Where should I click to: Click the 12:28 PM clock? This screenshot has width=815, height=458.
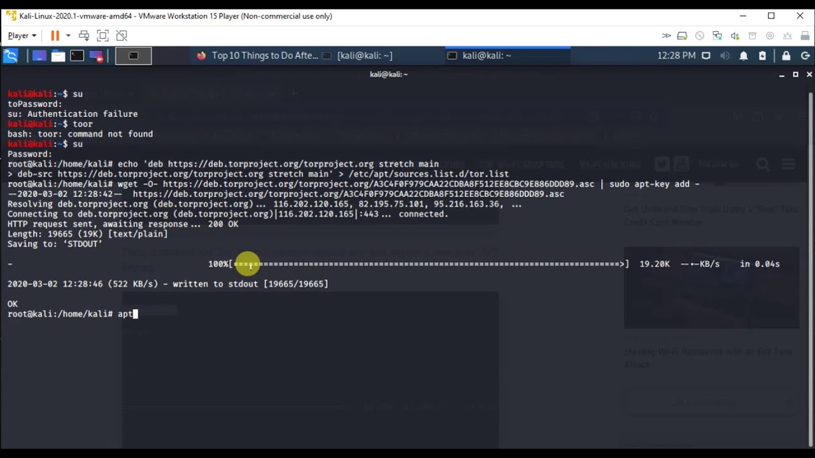tap(676, 56)
